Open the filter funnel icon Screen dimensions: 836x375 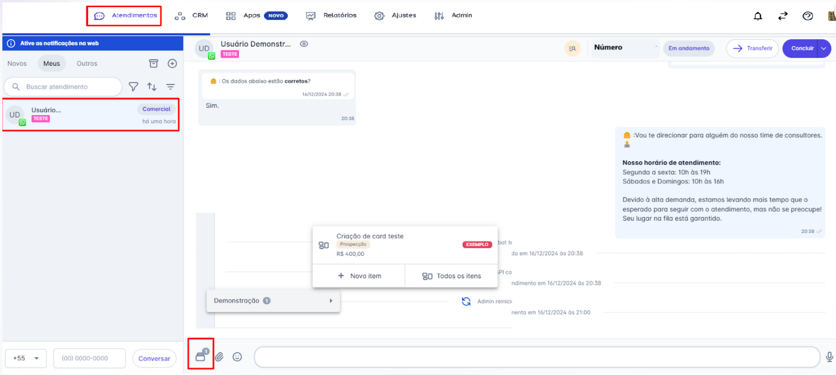click(x=133, y=87)
